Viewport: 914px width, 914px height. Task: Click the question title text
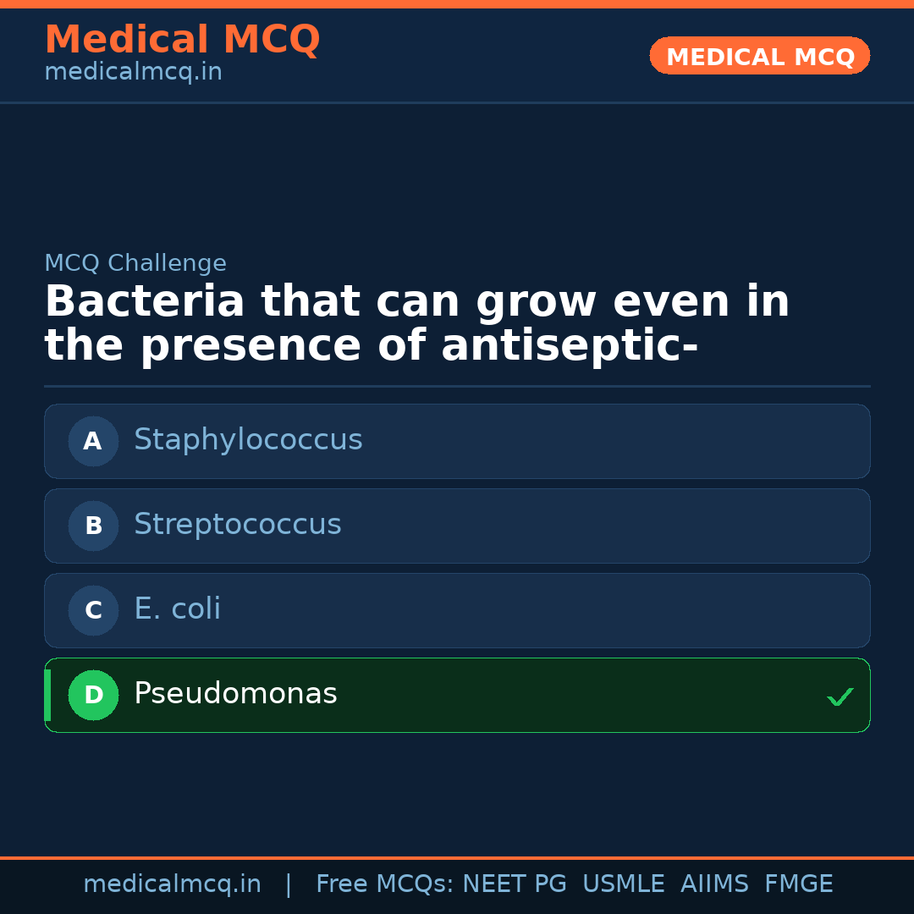(x=416, y=322)
